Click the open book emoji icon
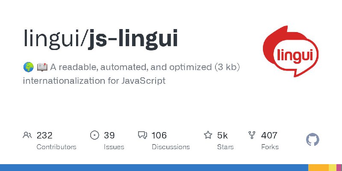This screenshot has height=171, width=342. click(42, 67)
